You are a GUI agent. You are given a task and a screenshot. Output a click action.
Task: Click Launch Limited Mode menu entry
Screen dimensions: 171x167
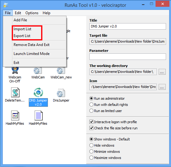click(32, 54)
